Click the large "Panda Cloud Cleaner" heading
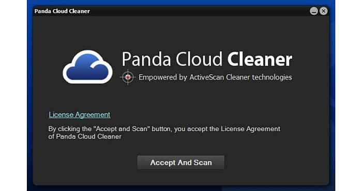 [207, 59]
